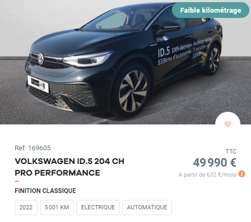Viewport: 251px width, 222px height.
Task: Select the 49 990 € price
Action: [x=215, y=162]
